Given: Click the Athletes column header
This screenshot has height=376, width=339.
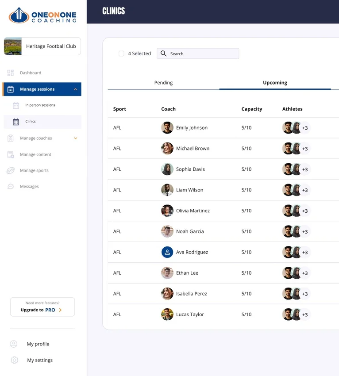Looking at the screenshot, I should (292, 109).
